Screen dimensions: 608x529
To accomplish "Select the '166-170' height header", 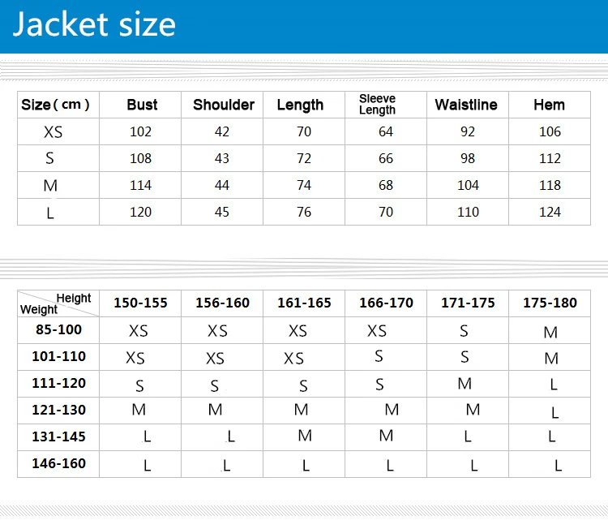I will pos(386,303).
